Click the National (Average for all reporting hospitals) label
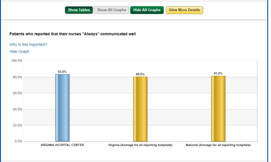The image size is (271, 162). click(x=218, y=145)
